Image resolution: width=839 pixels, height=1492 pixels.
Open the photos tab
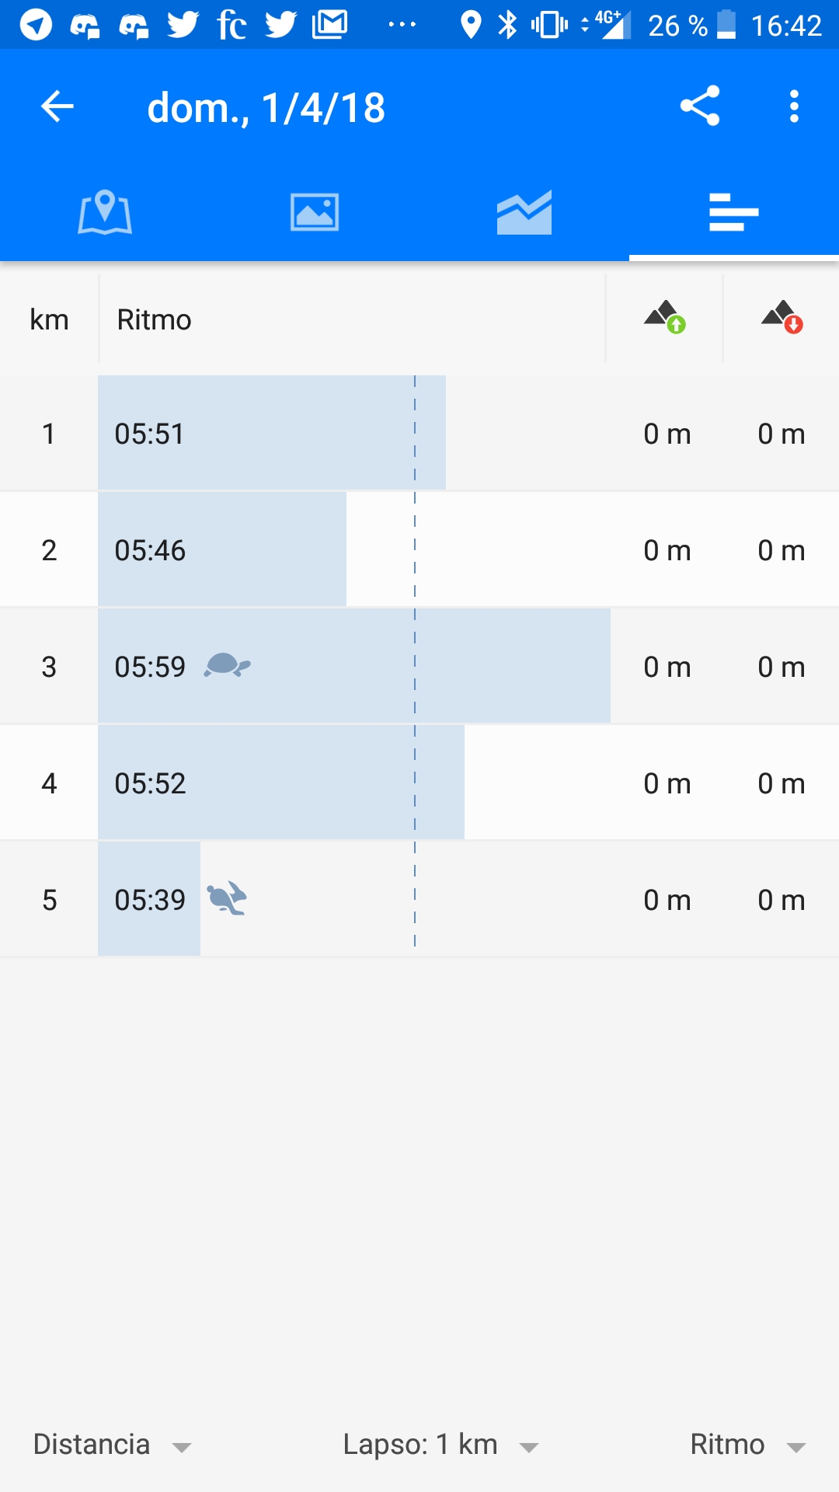[x=315, y=212]
